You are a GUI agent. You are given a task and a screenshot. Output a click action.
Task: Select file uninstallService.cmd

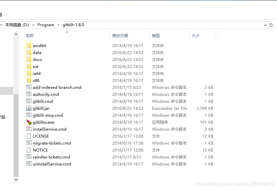click(52, 164)
